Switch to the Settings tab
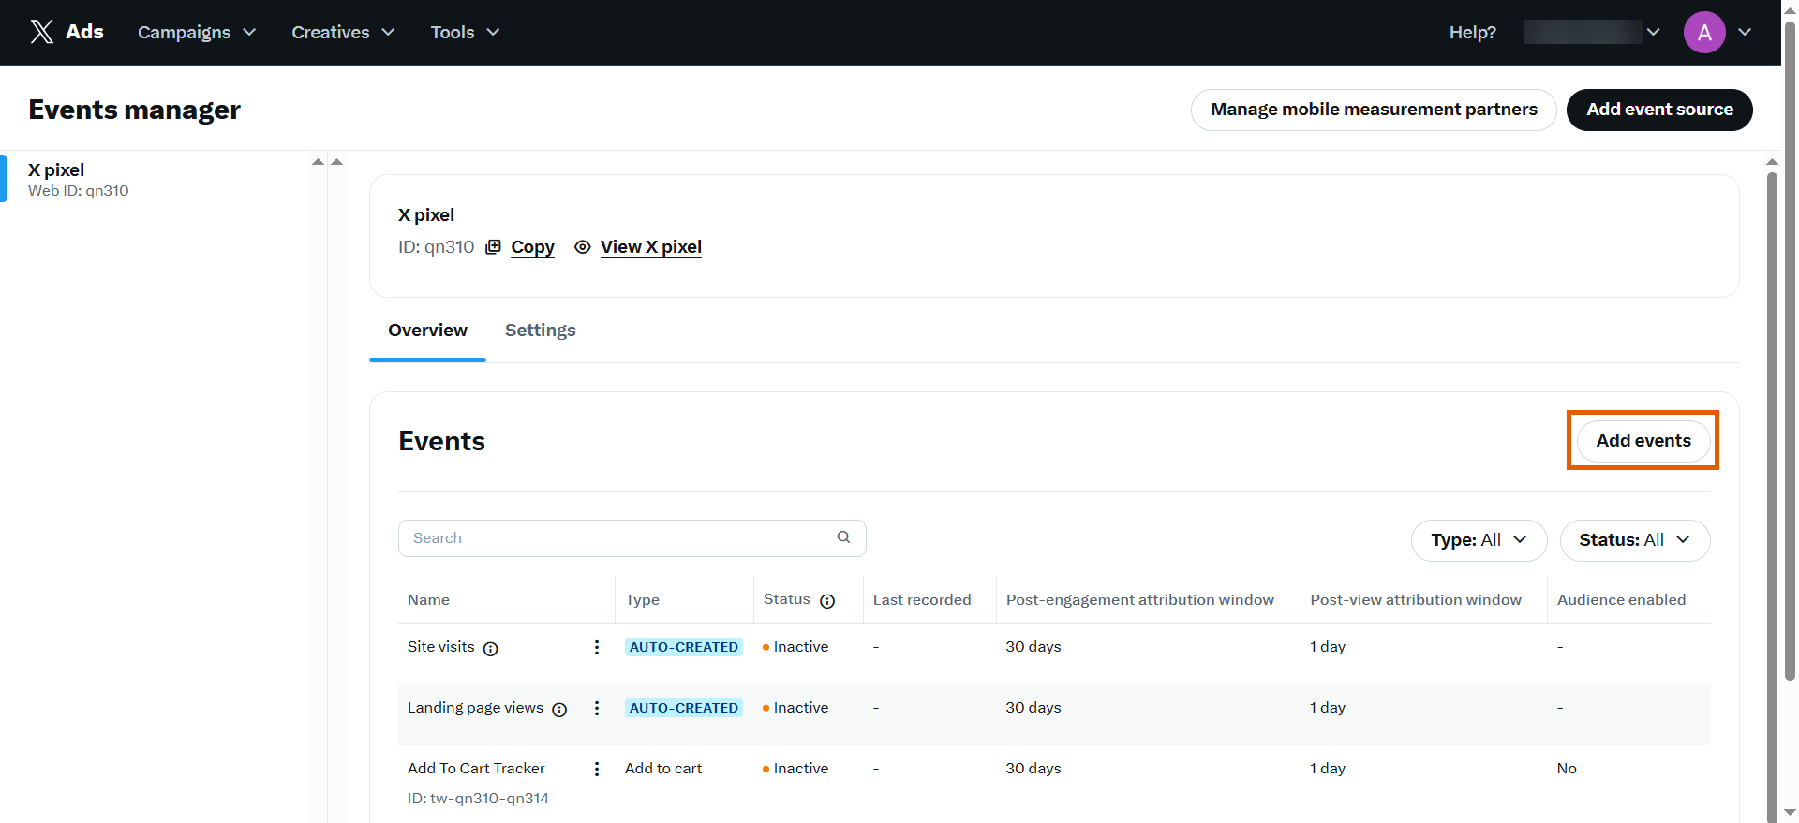Screen dimensions: 1799x823 (x=541, y=331)
